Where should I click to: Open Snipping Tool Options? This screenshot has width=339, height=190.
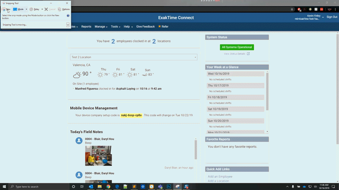64,9
